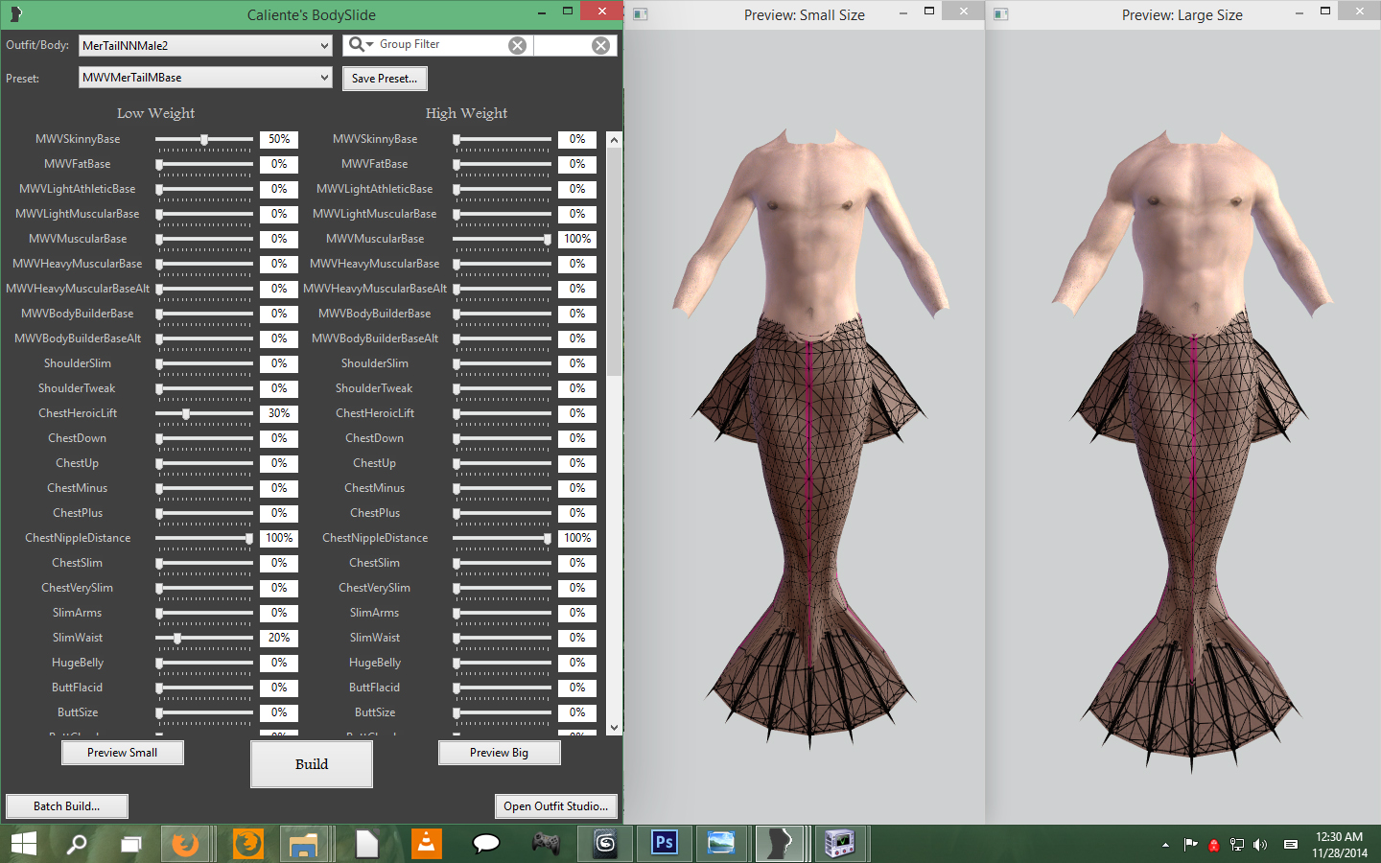This screenshot has height=863, width=1381.
Task: Click the High Weight MWVSkinnyBase slider
Action: point(502,140)
